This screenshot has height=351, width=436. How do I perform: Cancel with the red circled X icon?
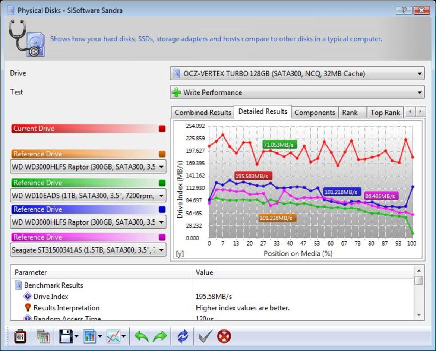(224, 336)
